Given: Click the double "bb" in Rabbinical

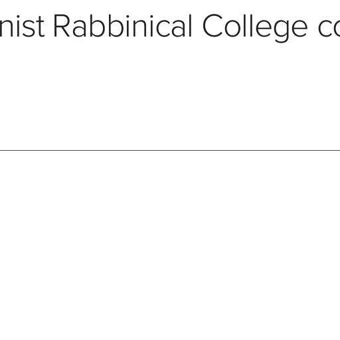Looking at the screenshot, I should (x=106, y=26).
